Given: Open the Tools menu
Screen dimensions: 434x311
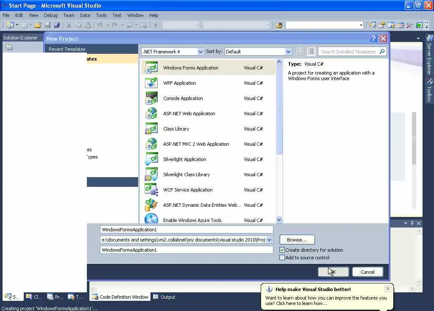Looking at the screenshot, I should coord(101,15).
